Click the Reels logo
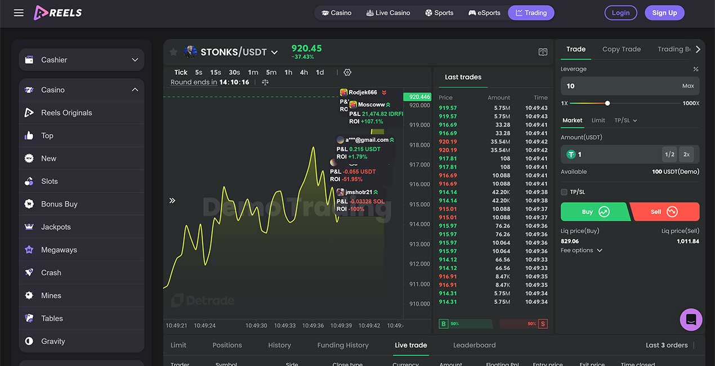This screenshot has width=715, height=366. [x=58, y=12]
